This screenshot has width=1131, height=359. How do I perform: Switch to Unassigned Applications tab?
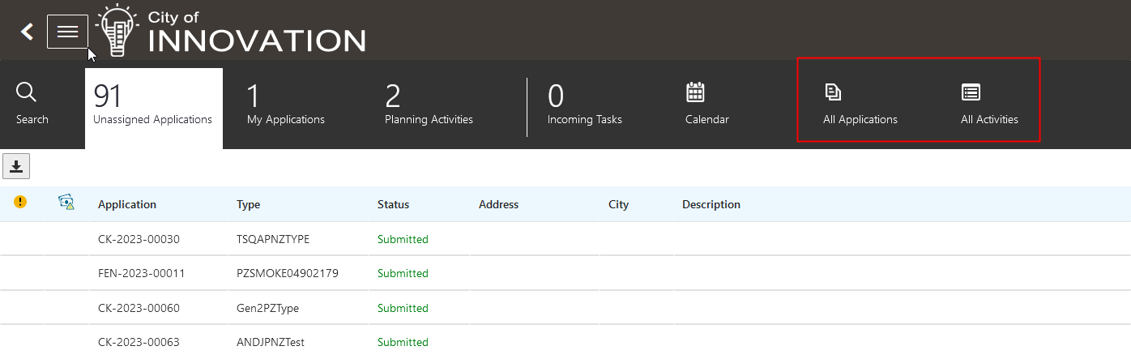pos(153,106)
